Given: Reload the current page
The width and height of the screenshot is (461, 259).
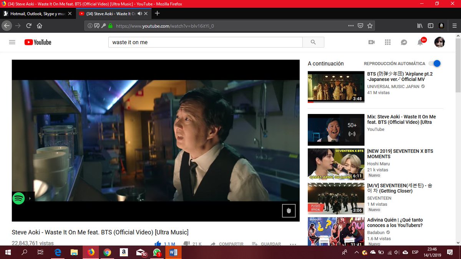Looking at the screenshot, I should pos(29,26).
